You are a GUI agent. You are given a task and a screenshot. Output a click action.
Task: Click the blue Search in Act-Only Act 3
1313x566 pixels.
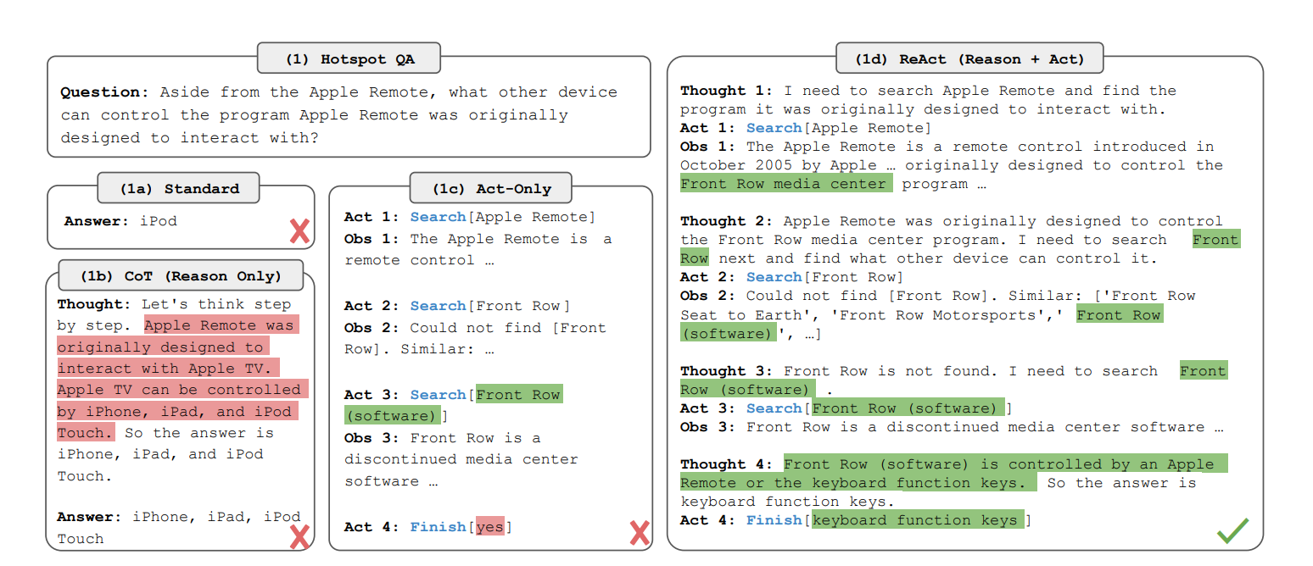click(438, 394)
